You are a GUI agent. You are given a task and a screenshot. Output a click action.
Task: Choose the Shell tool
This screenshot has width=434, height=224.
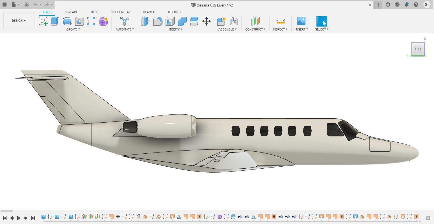[170, 21]
